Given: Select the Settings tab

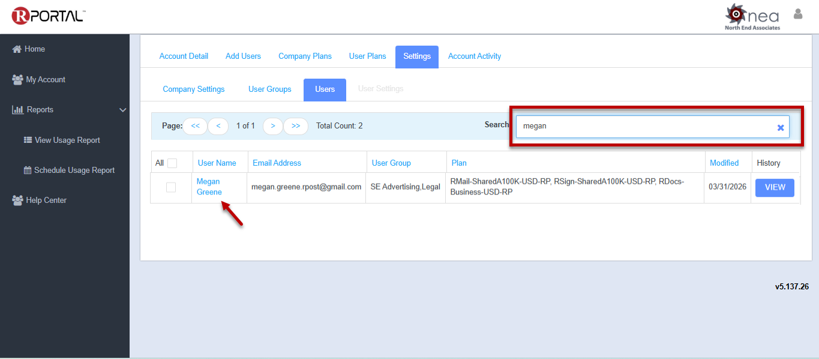Looking at the screenshot, I should [x=417, y=56].
